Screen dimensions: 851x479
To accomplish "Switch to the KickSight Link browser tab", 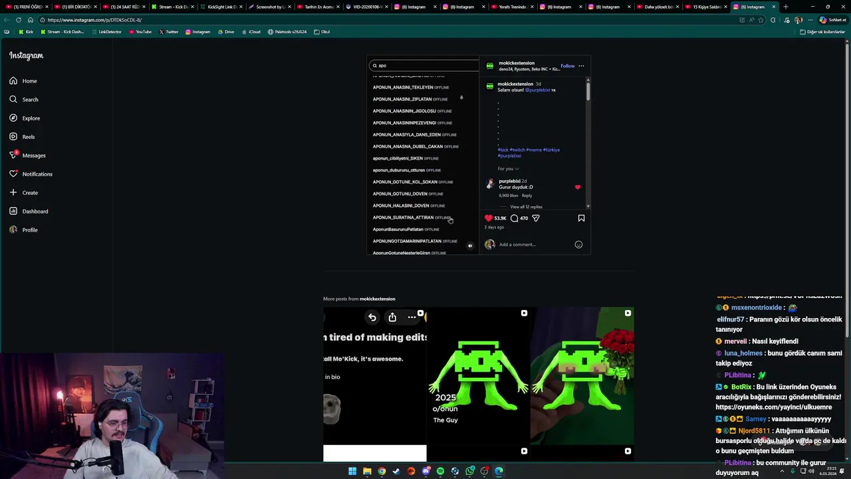I will point(221,7).
